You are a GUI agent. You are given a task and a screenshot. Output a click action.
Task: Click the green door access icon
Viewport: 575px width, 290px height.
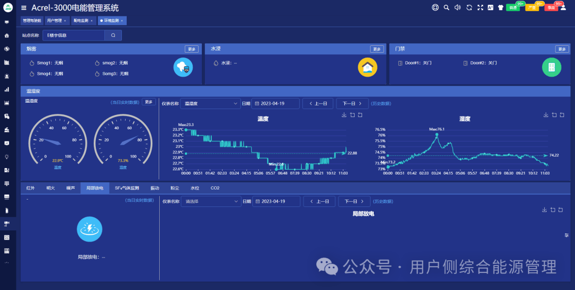click(552, 68)
